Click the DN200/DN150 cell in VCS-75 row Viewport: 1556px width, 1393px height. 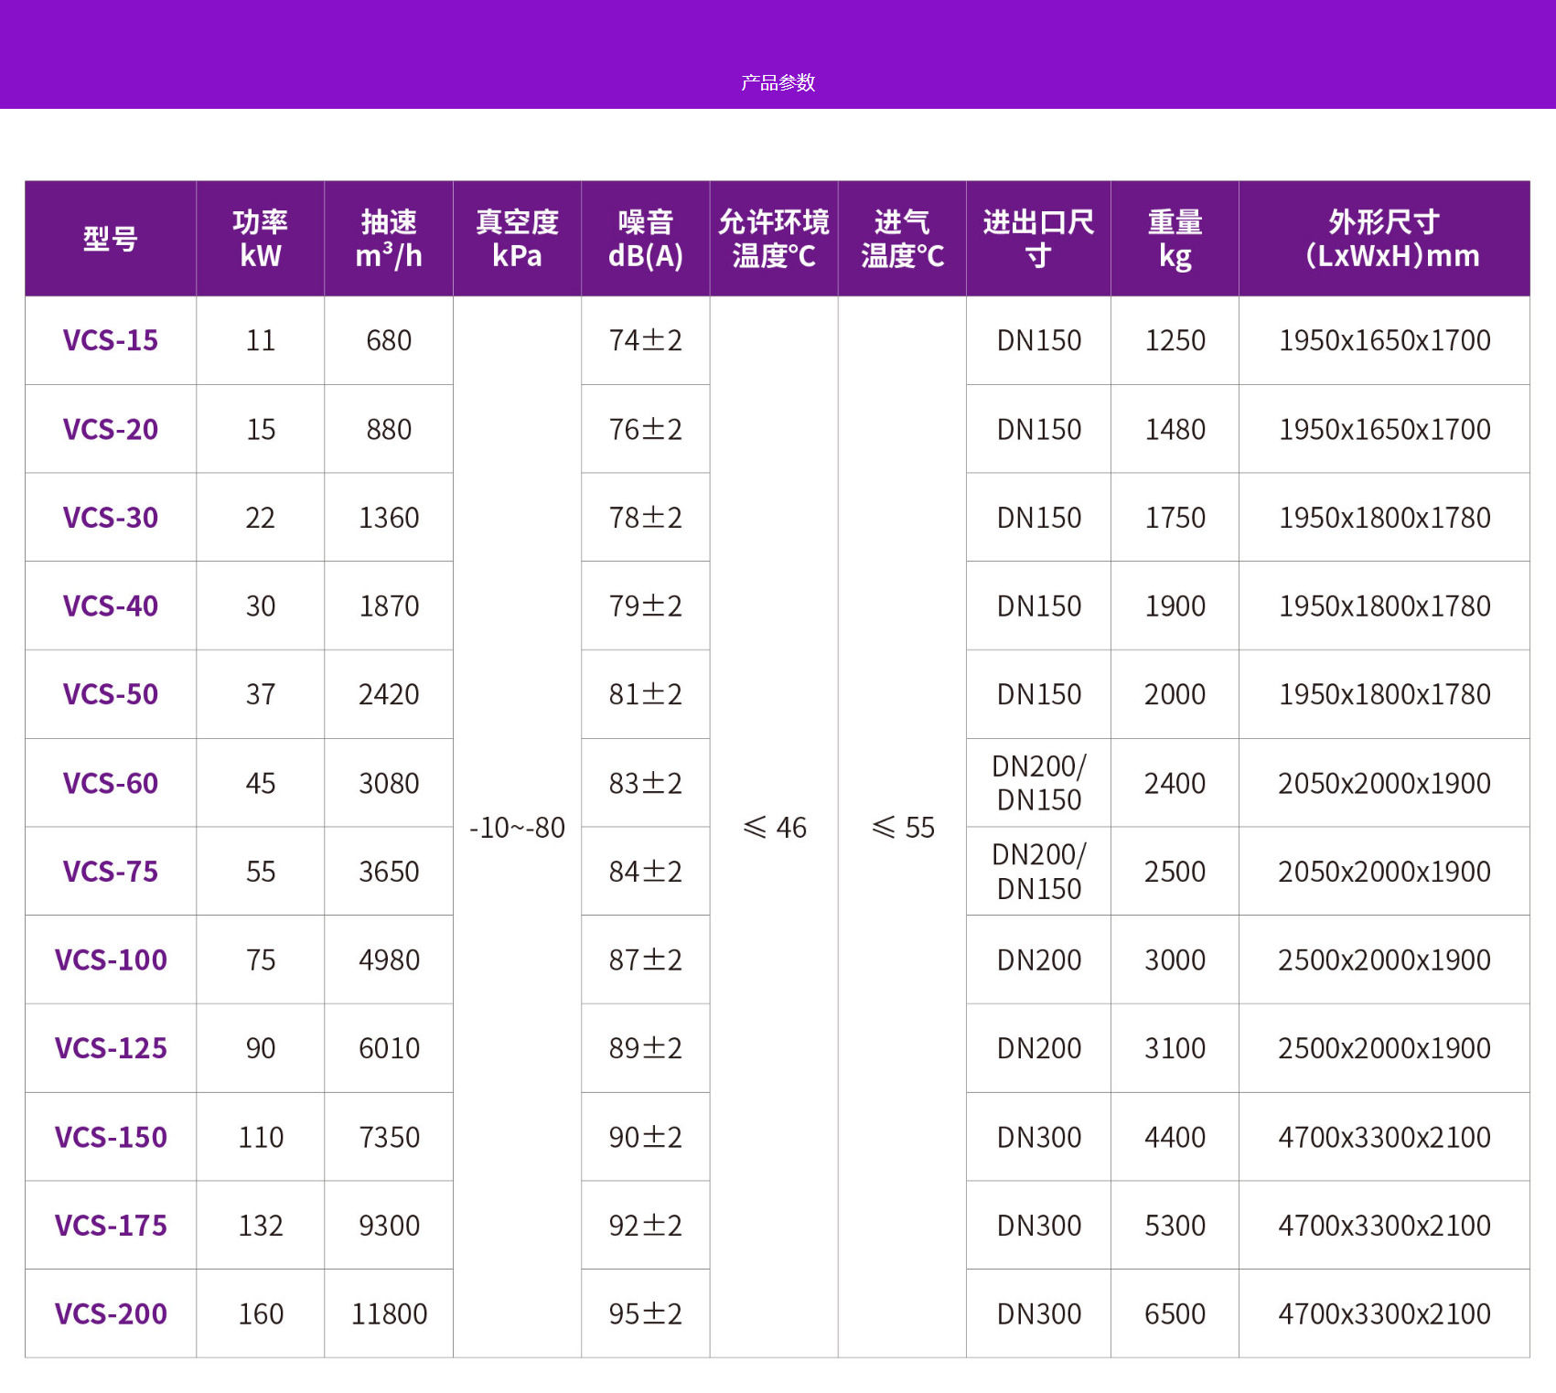1039,872
